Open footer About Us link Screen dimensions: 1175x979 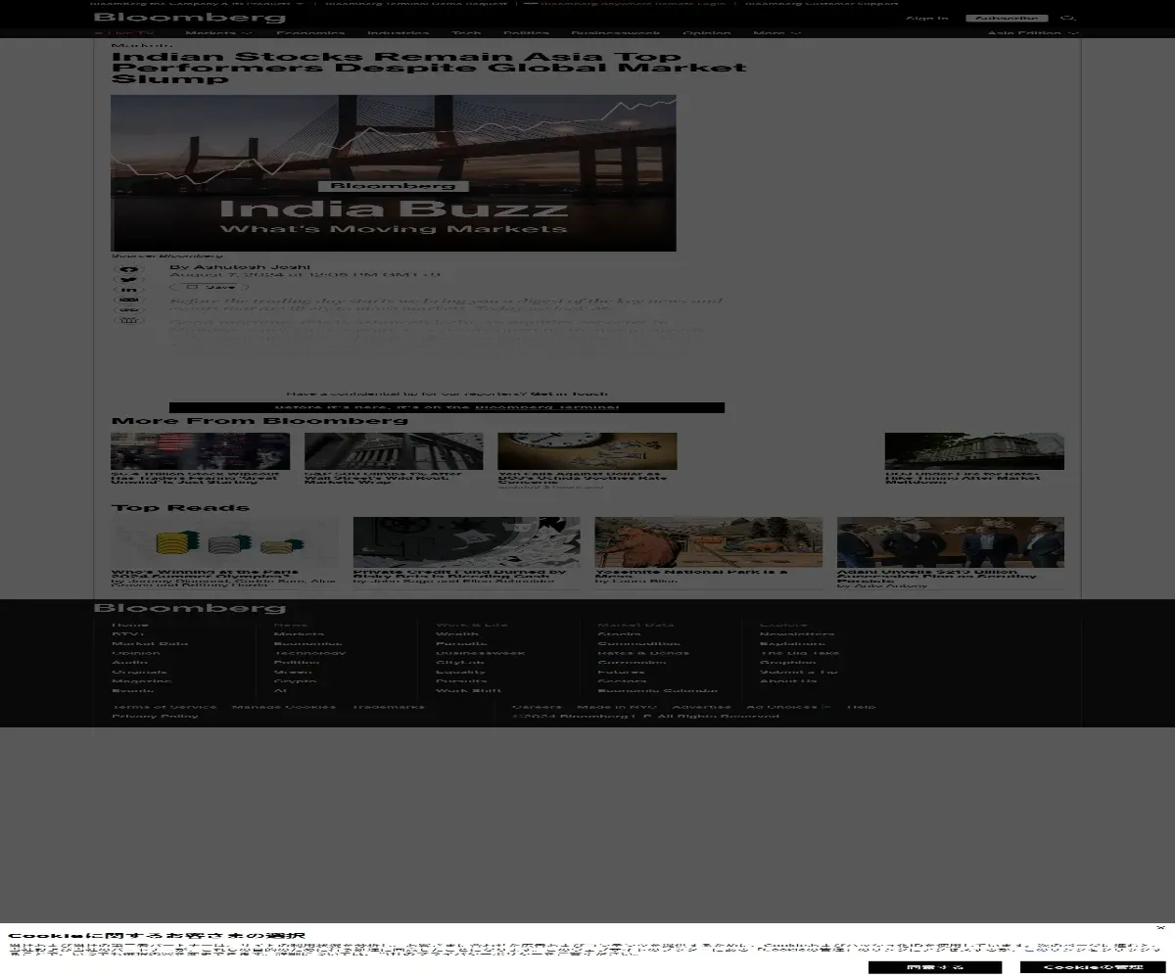coord(788,681)
